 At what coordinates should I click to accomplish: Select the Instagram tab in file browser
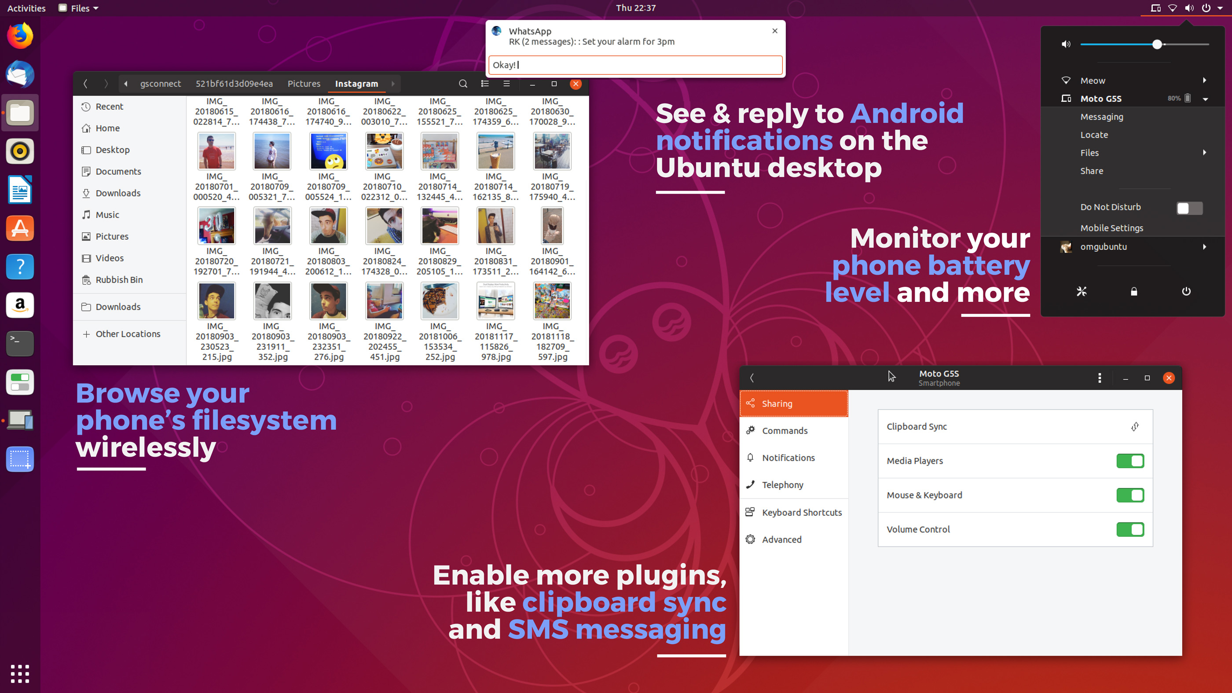[x=356, y=83]
